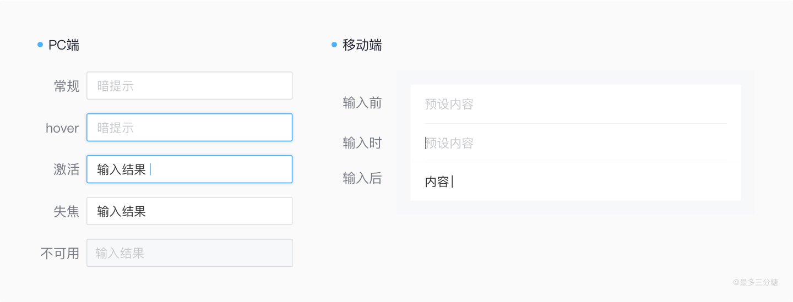
Task: Tap the 输入后 mobile field showing 内容
Action: (x=575, y=182)
